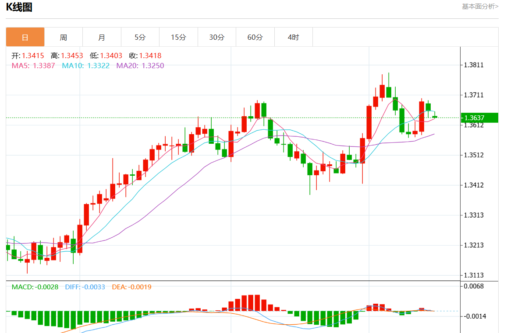The height and width of the screenshot is (333, 507).
Task: Click the MACD: -0.0028 indicator label
Action: click(x=35, y=287)
